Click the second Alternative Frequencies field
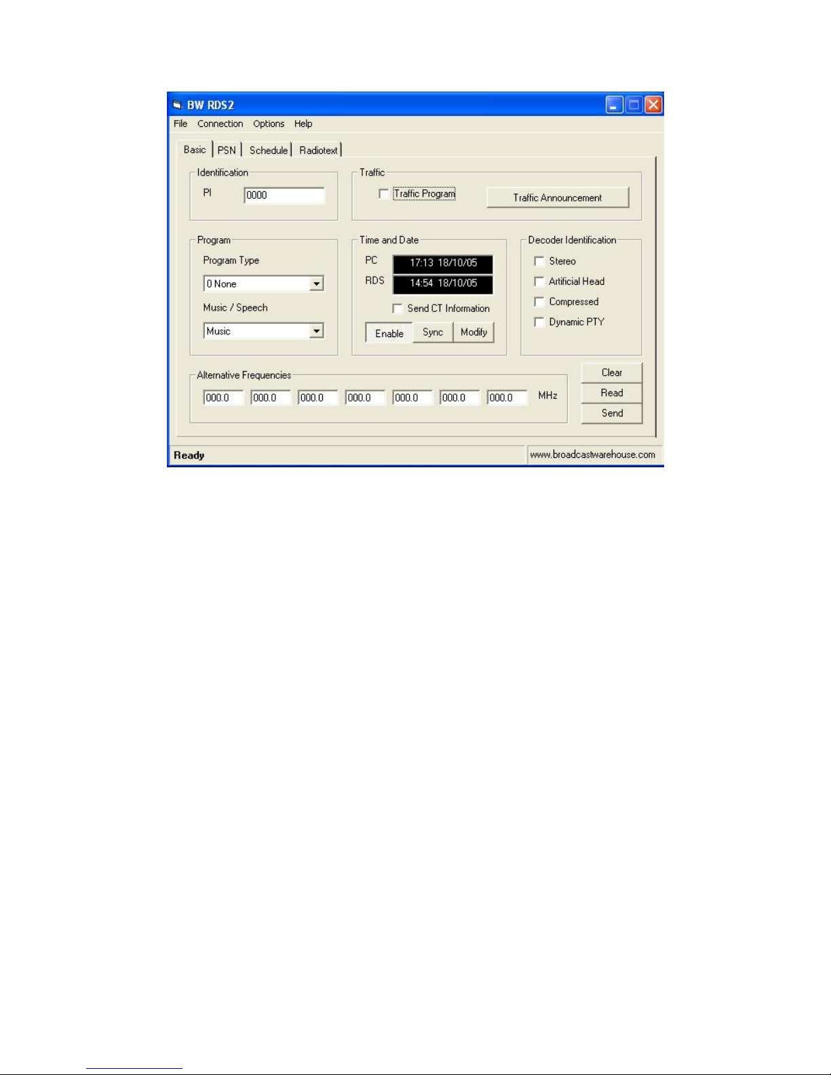This screenshot has width=831, height=1075. tap(271, 397)
